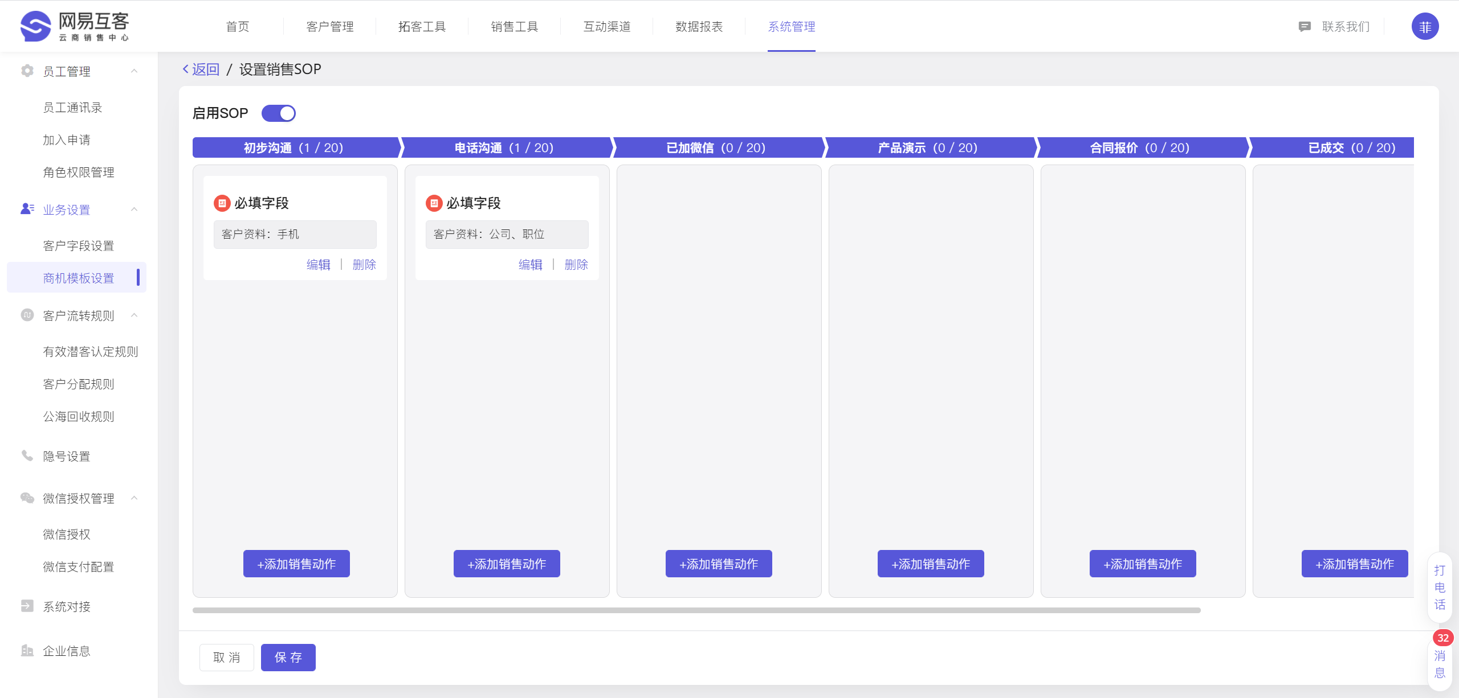Add sales action to 已成交 stage
1459x698 pixels.
1355,564
